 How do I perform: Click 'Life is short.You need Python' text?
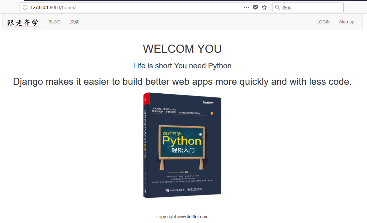[x=182, y=66]
